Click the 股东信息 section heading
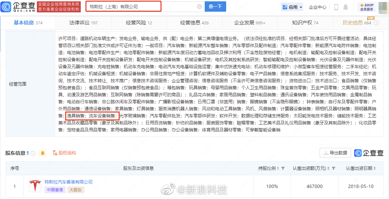The width and height of the screenshot is (389, 199). tap(17, 153)
